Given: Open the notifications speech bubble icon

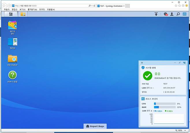Looking at the screenshot, I should coord(166,14).
